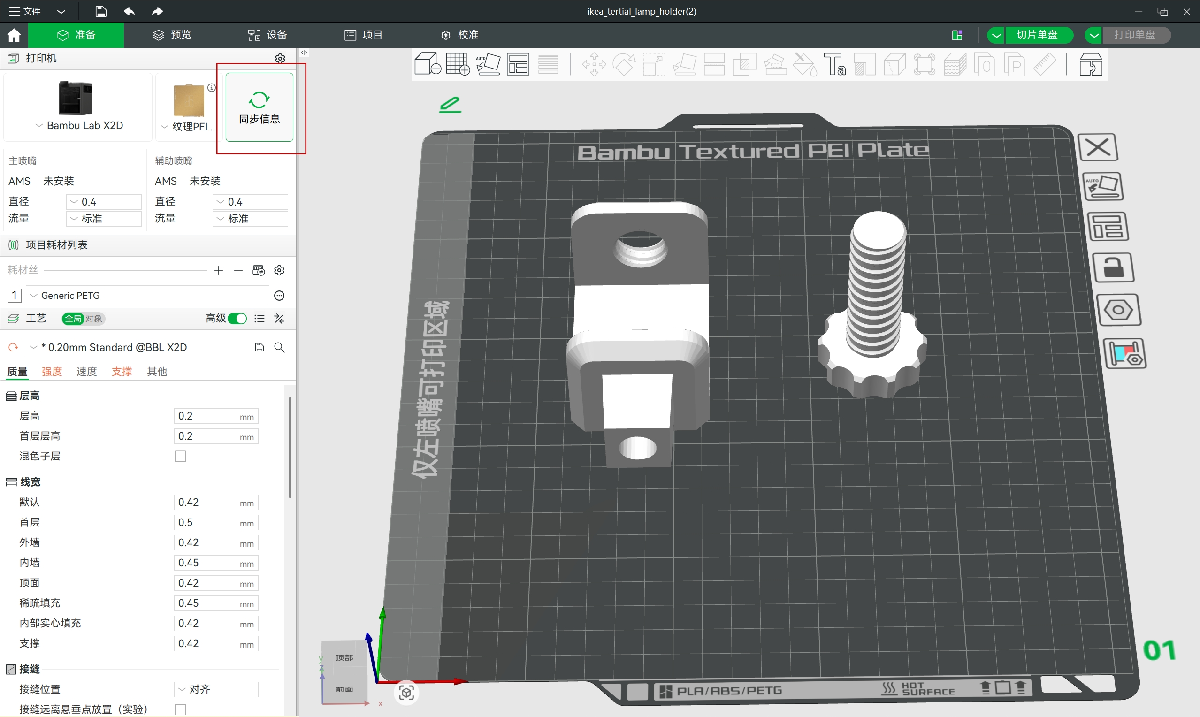Add a new plate with the grid icon
This screenshot has height=717, width=1200.
[458, 64]
